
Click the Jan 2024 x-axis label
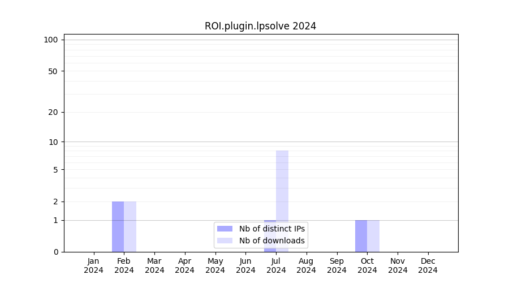(94, 265)
